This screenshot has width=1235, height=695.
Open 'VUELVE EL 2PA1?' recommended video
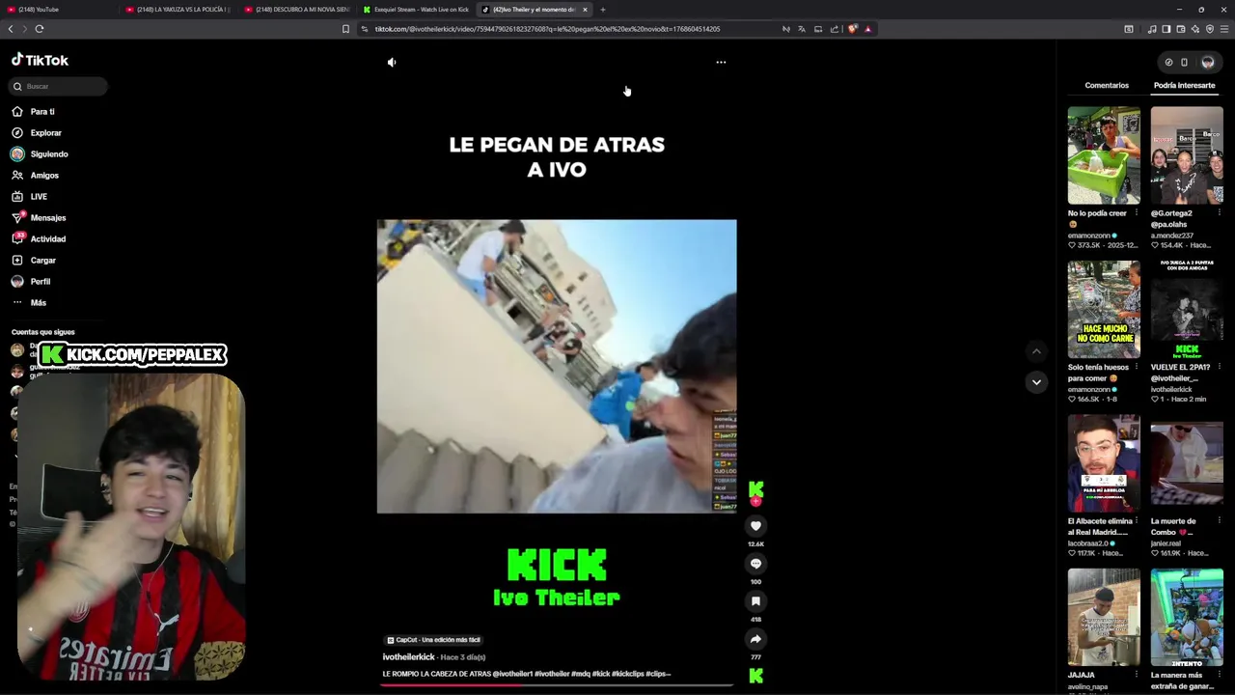point(1187,310)
